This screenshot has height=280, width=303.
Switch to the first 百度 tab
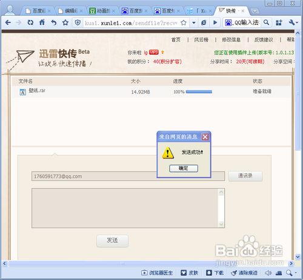pos(38,11)
